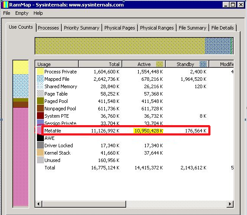Screen dimensions: 247x215
Task: Select the AWE row label
Action: pos(50,138)
